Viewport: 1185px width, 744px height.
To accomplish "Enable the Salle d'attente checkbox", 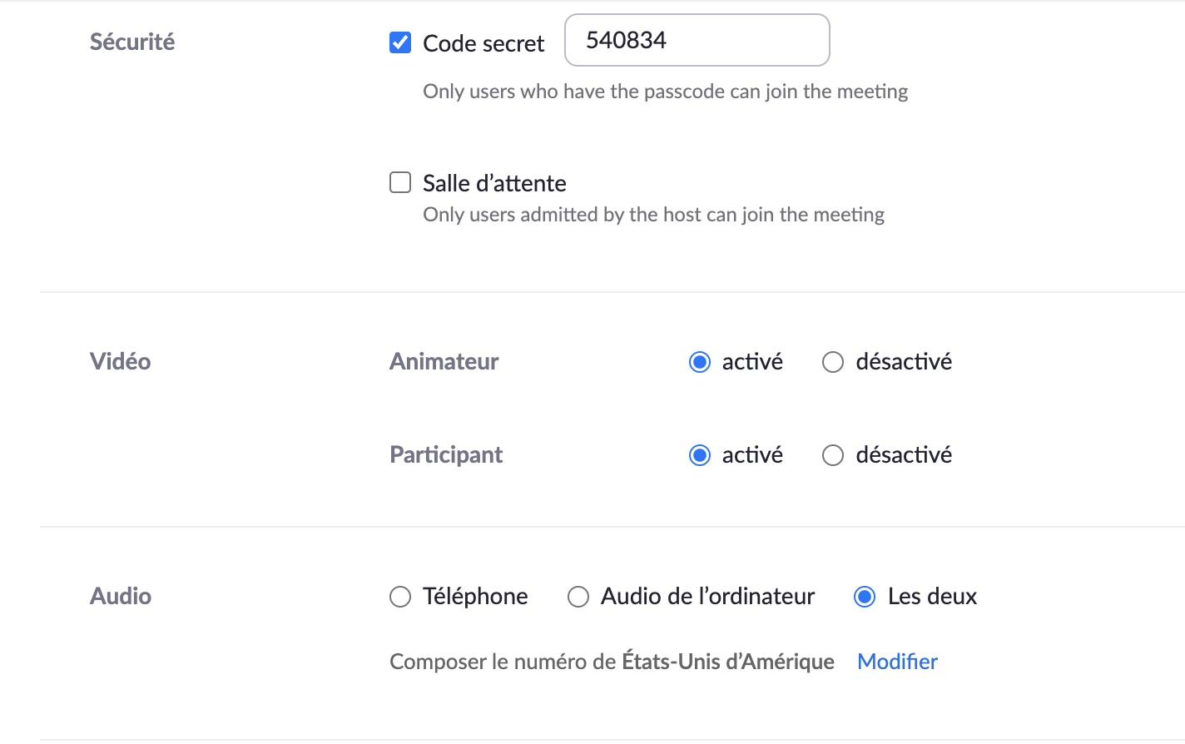I will click(400, 182).
